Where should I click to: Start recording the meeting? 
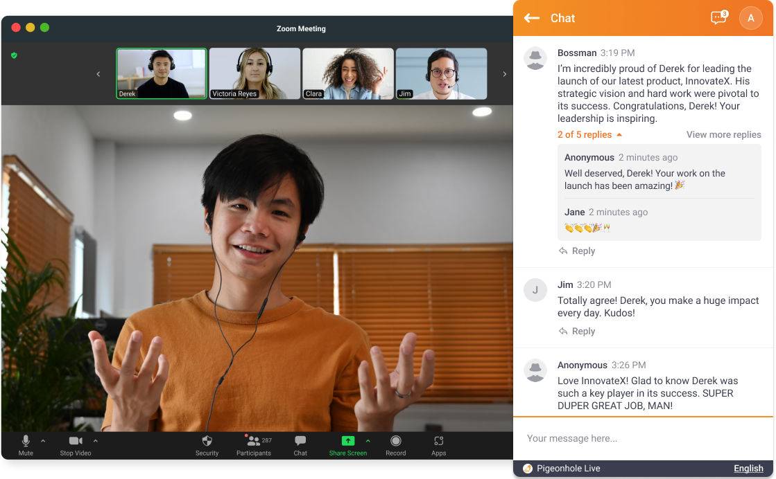tap(395, 445)
